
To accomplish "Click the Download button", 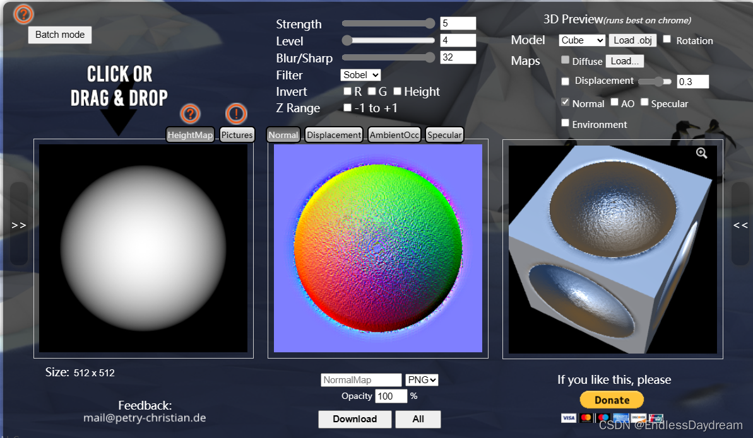I will pos(355,418).
